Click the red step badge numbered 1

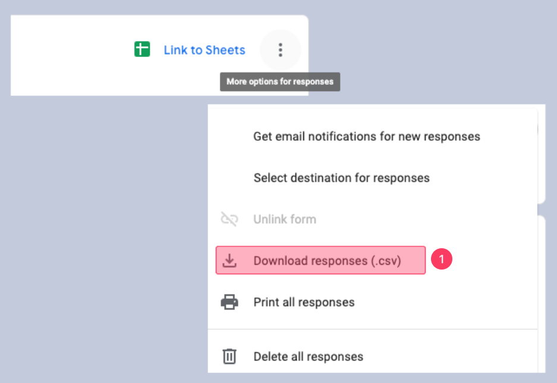442,260
